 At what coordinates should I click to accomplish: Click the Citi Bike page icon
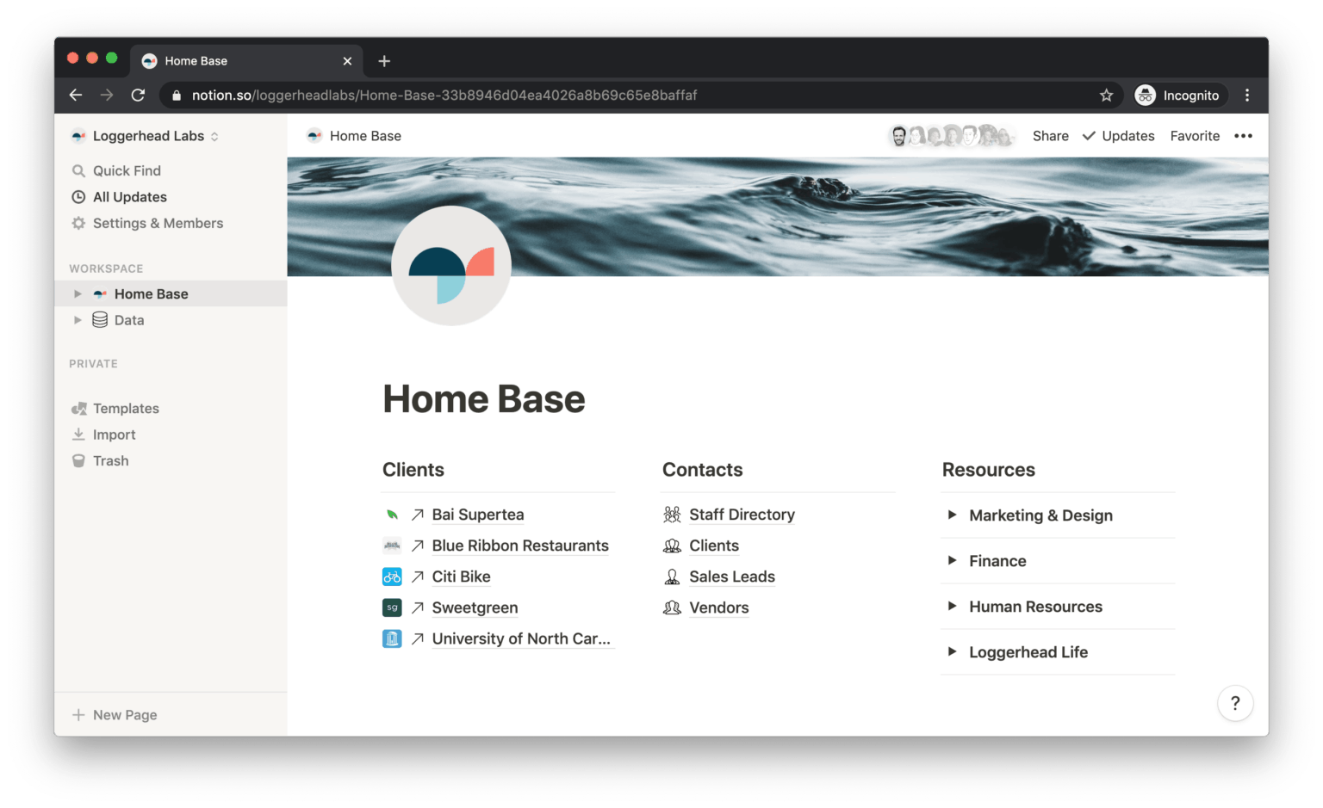click(392, 577)
